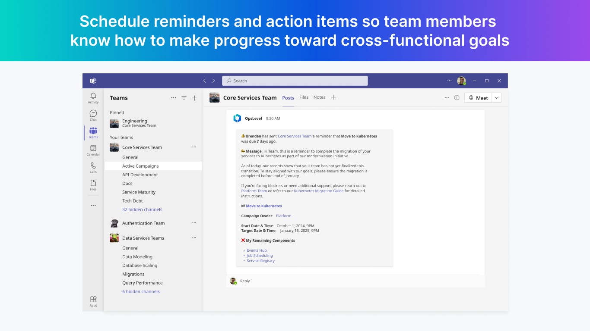
Task: Click the Your teams section label
Action: 121,137
